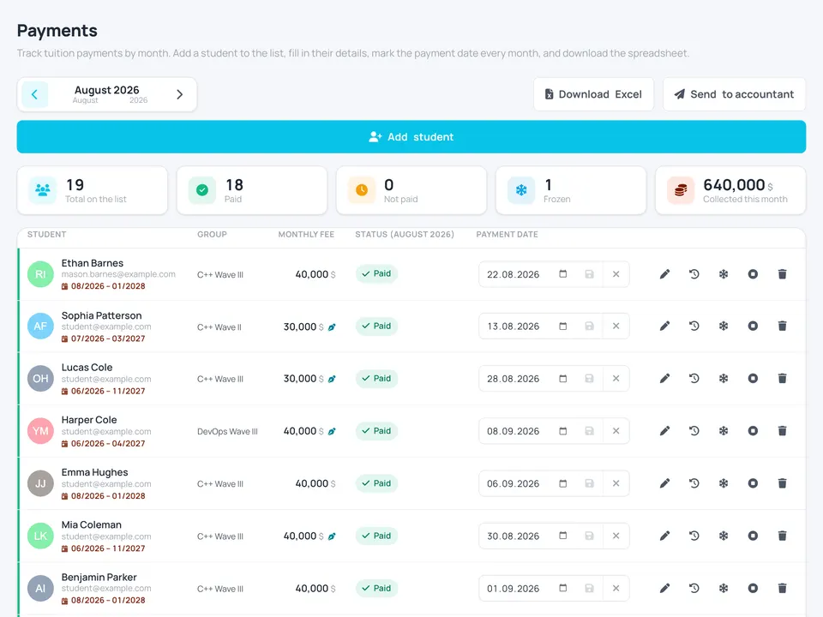Click the Paid status badge for Emma Hughes
823x617 pixels.
[376, 483]
